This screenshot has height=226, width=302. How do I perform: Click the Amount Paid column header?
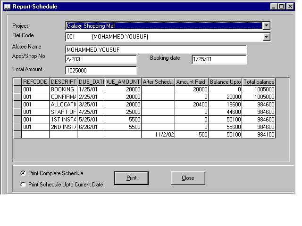(192, 82)
